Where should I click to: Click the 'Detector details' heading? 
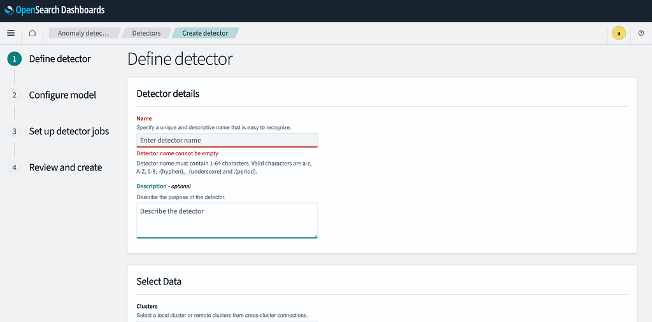168,94
